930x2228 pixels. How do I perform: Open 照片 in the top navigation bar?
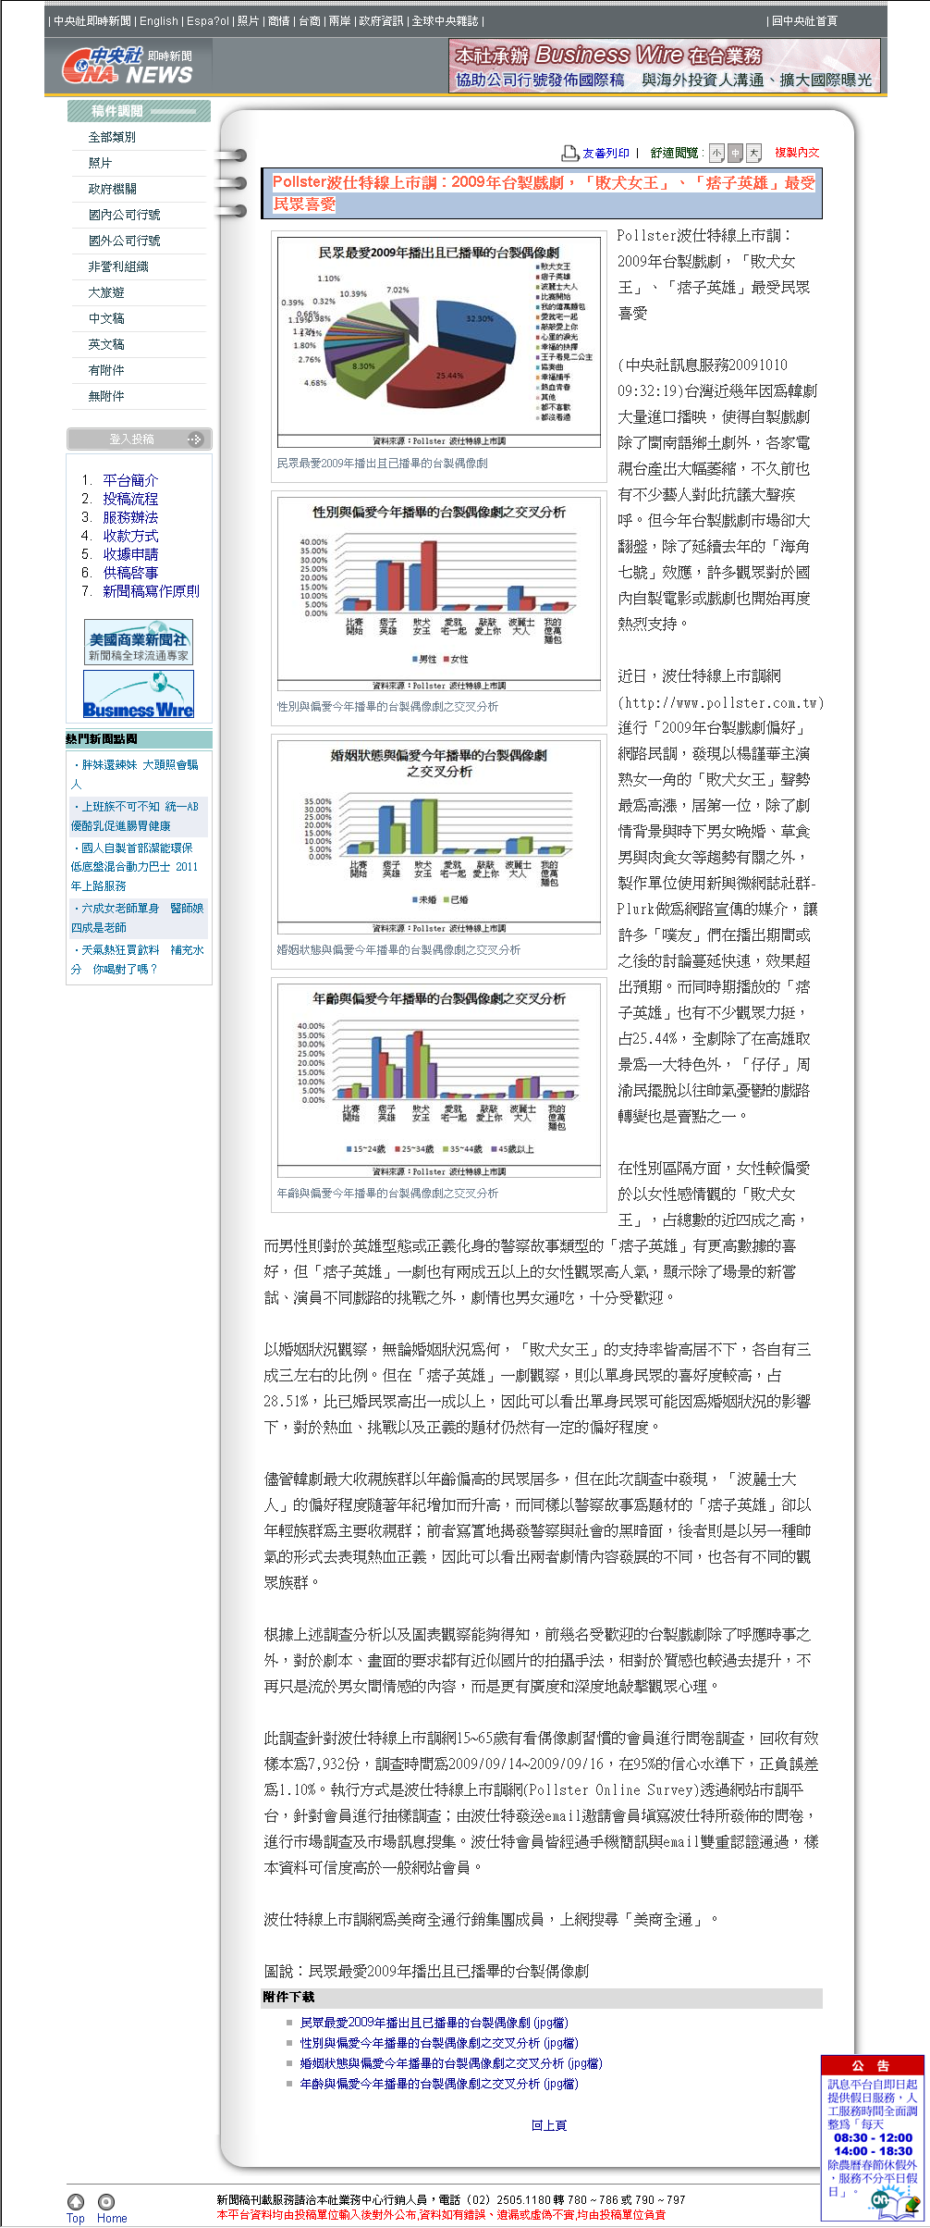(248, 21)
